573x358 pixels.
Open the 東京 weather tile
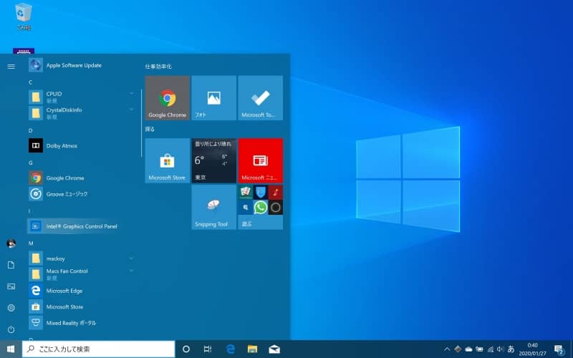tap(213, 160)
